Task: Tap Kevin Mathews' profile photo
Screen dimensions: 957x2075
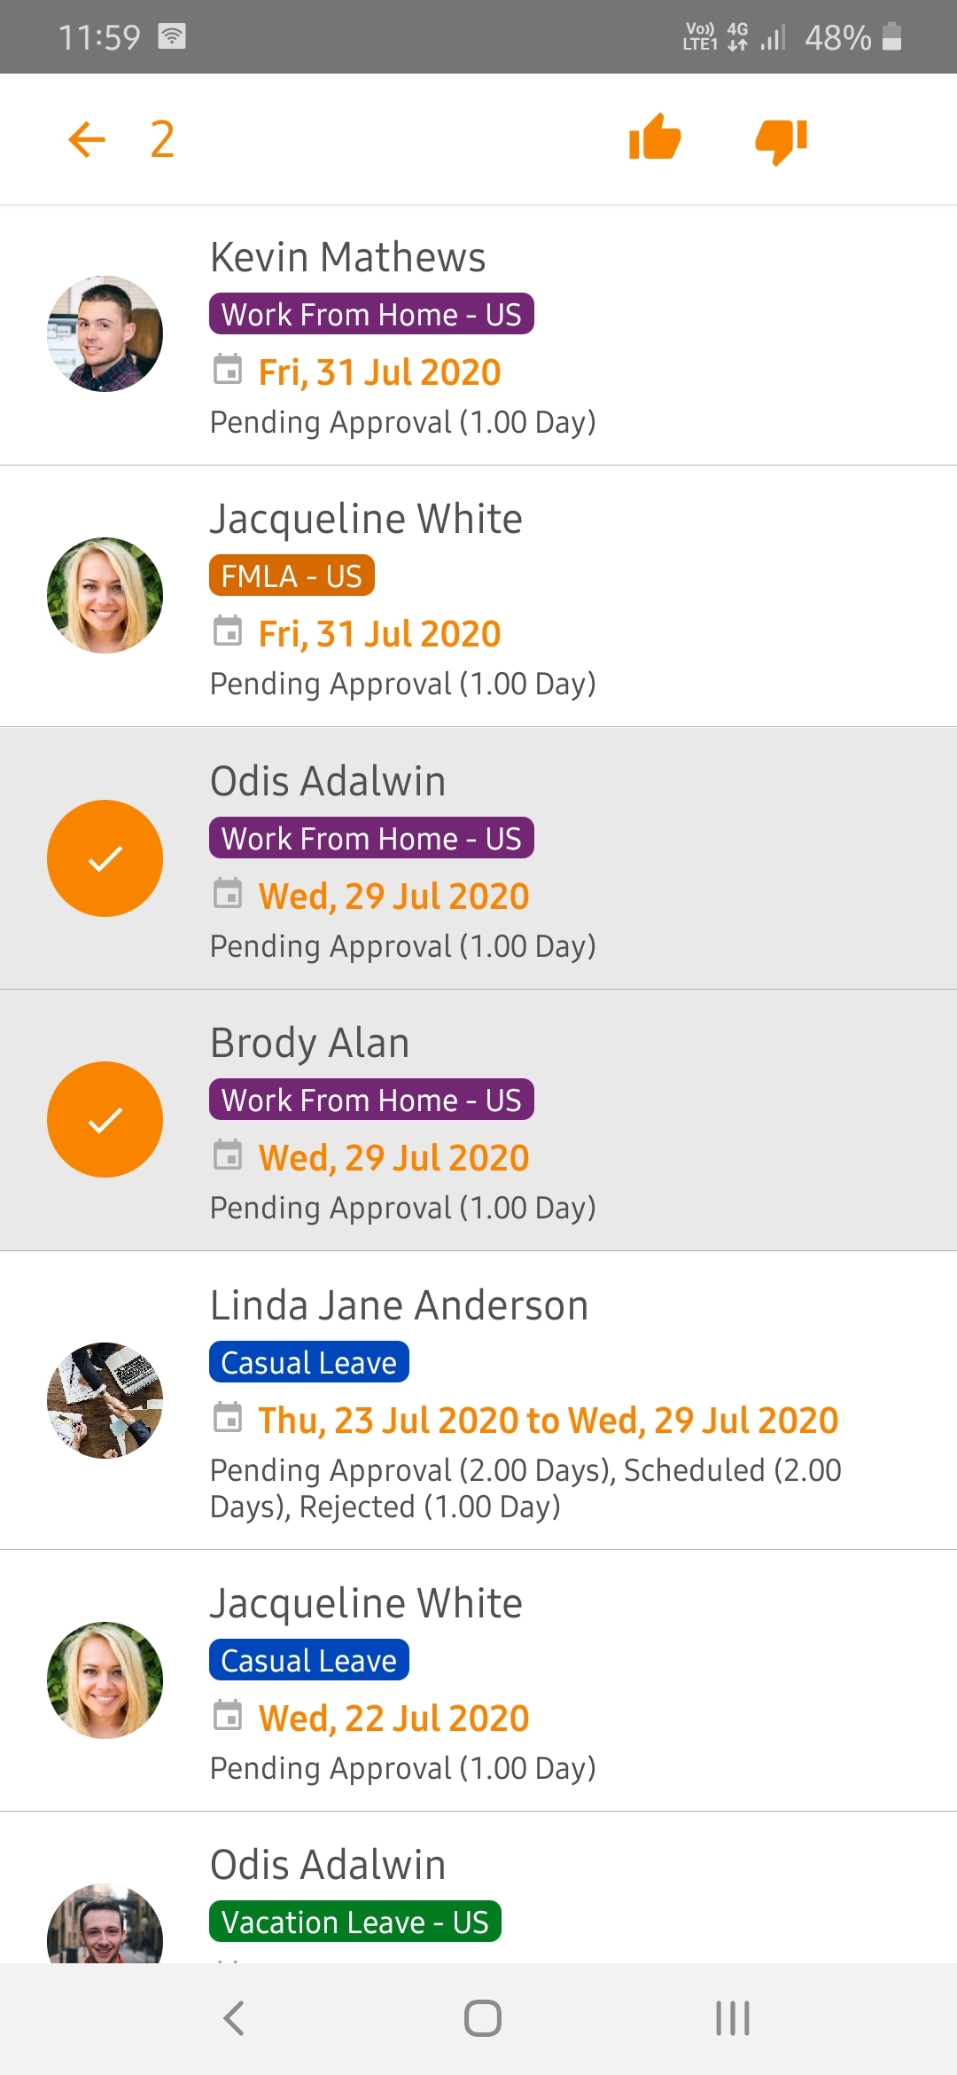Action: pyautogui.click(x=104, y=333)
